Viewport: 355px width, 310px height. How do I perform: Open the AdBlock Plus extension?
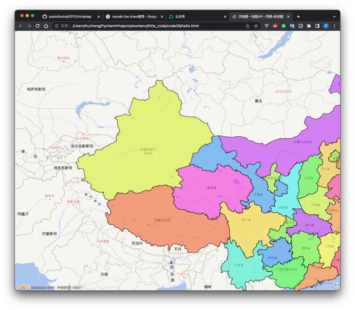(x=275, y=26)
